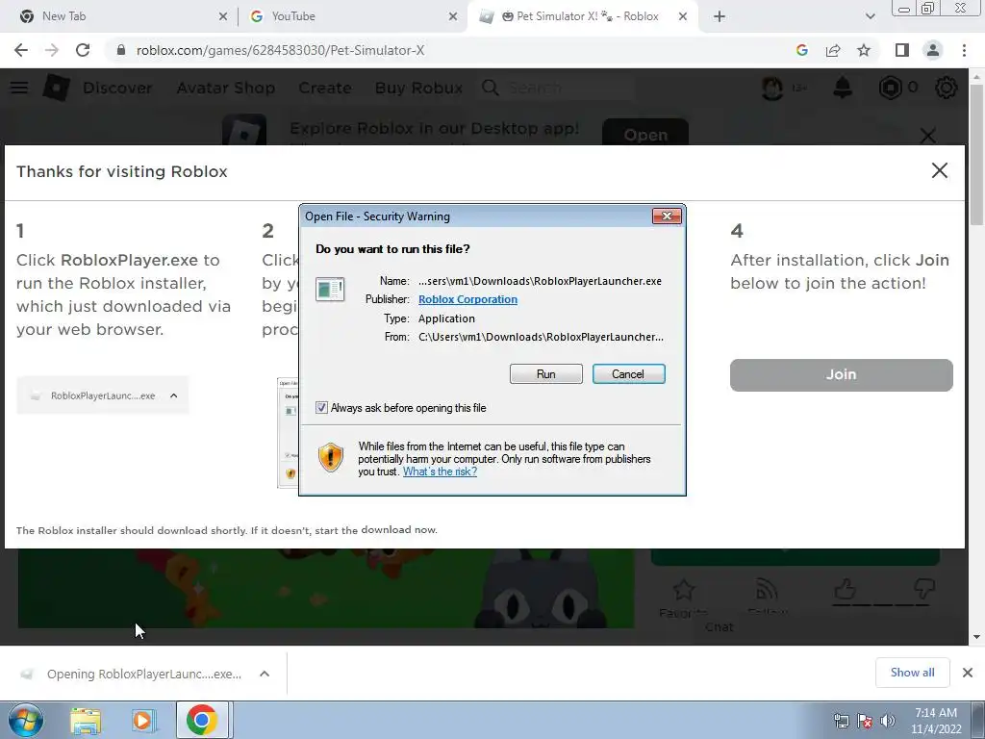
Task: Click the thumbs up like icon
Action: (845, 589)
